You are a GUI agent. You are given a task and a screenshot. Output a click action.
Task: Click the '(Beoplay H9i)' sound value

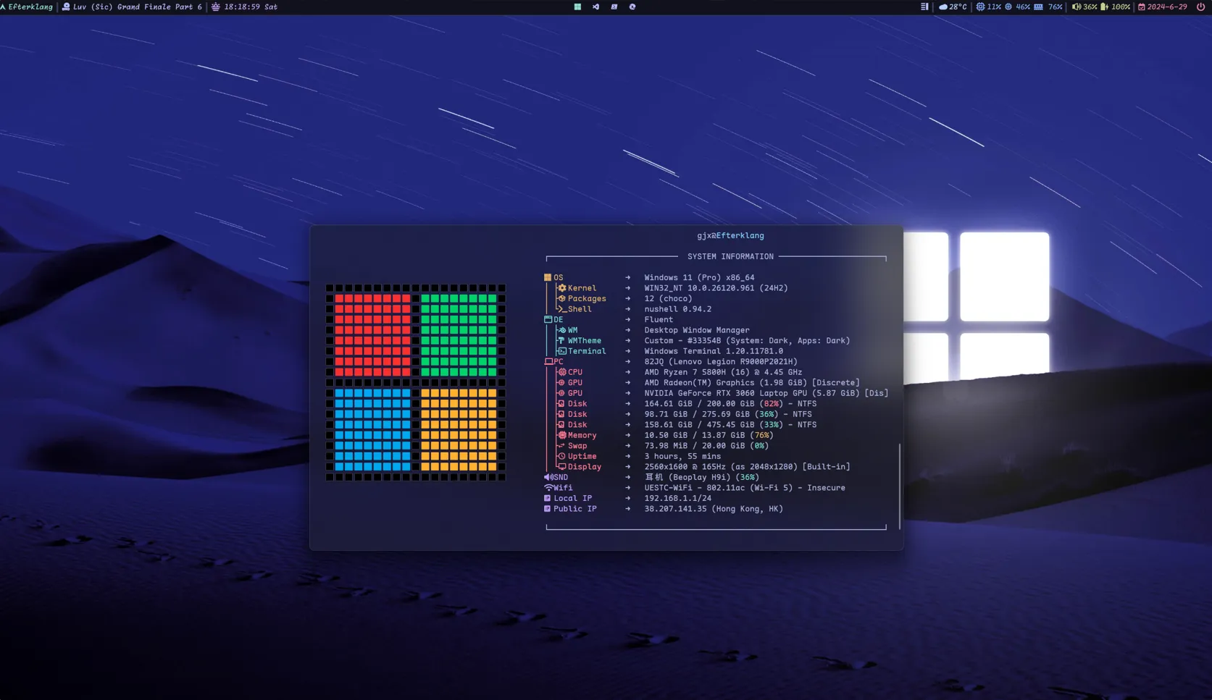(x=699, y=477)
